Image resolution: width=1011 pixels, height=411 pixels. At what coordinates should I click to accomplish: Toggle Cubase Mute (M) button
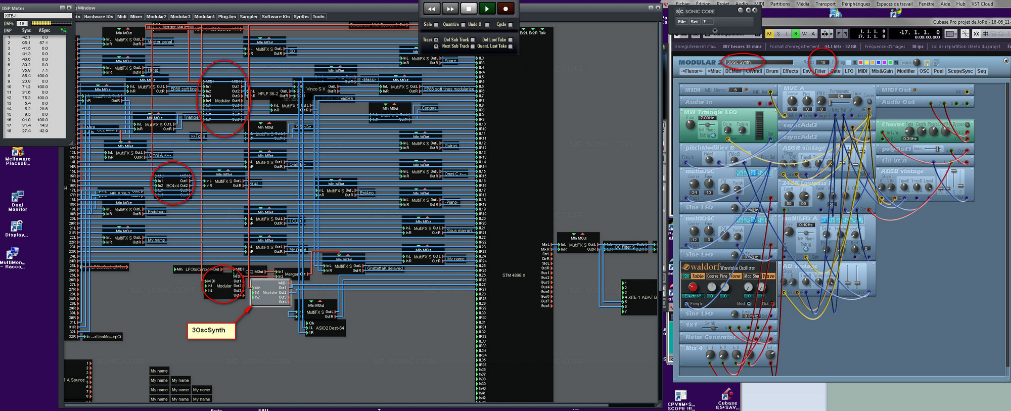coord(769,34)
